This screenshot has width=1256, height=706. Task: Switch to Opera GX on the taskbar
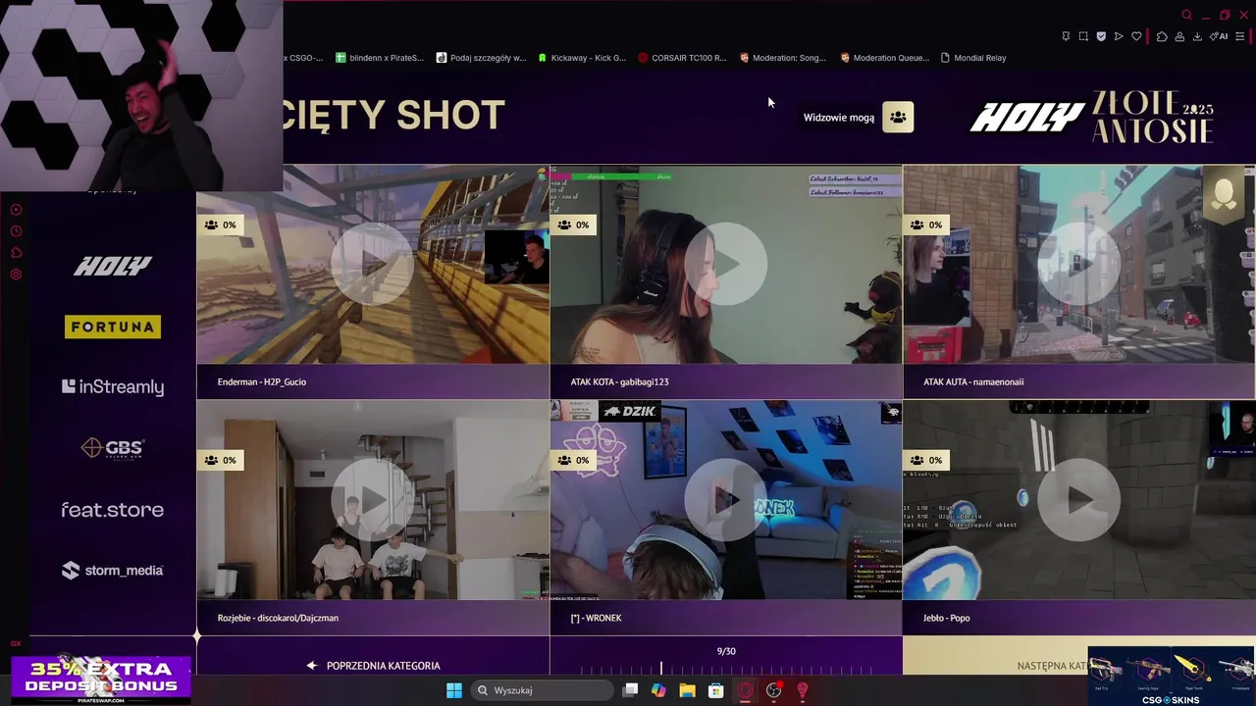[x=745, y=690]
